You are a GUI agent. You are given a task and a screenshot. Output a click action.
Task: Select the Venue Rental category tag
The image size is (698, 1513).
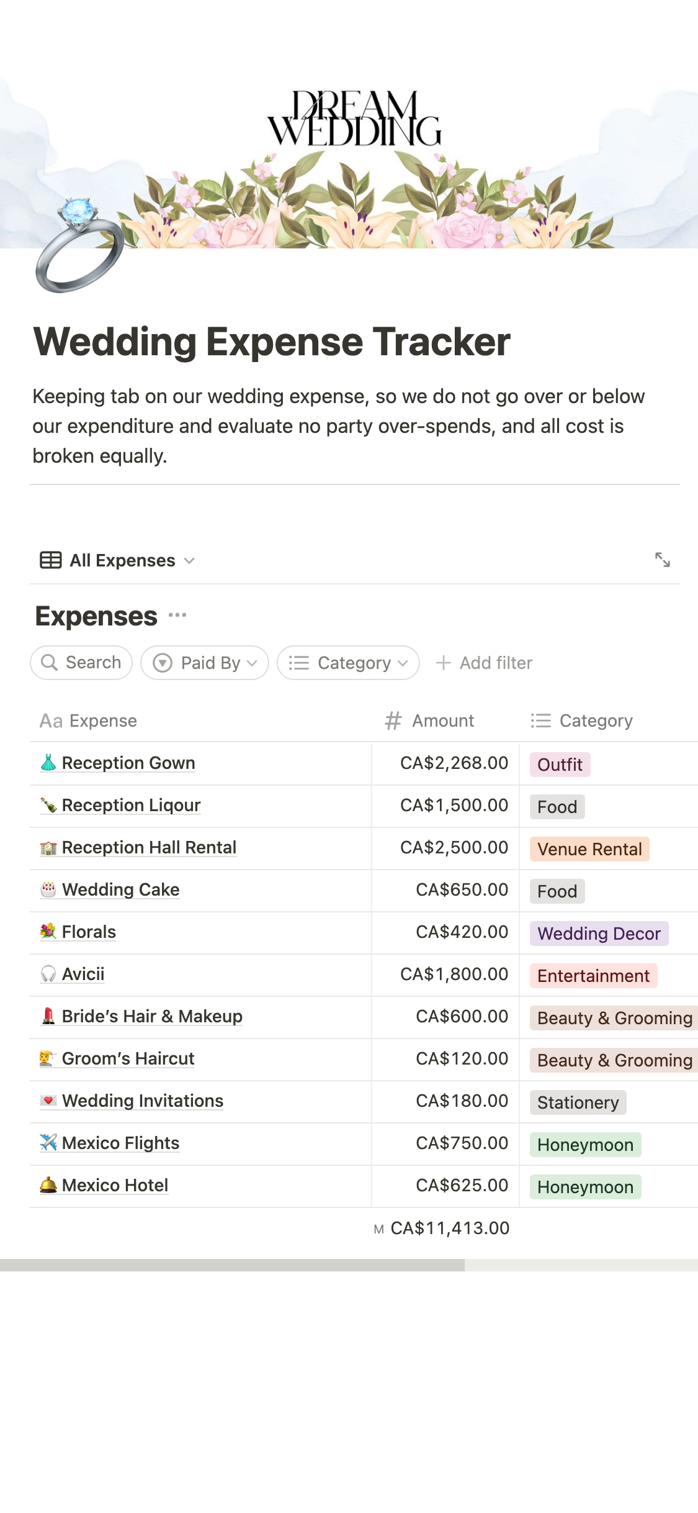tap(589, 849)
